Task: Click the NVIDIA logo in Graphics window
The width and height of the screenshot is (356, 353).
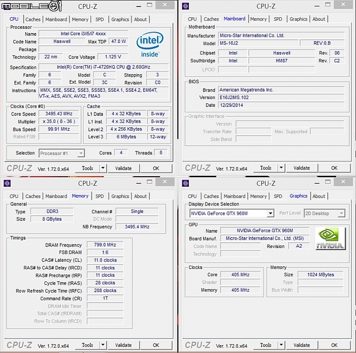Action: click(331, 239)
